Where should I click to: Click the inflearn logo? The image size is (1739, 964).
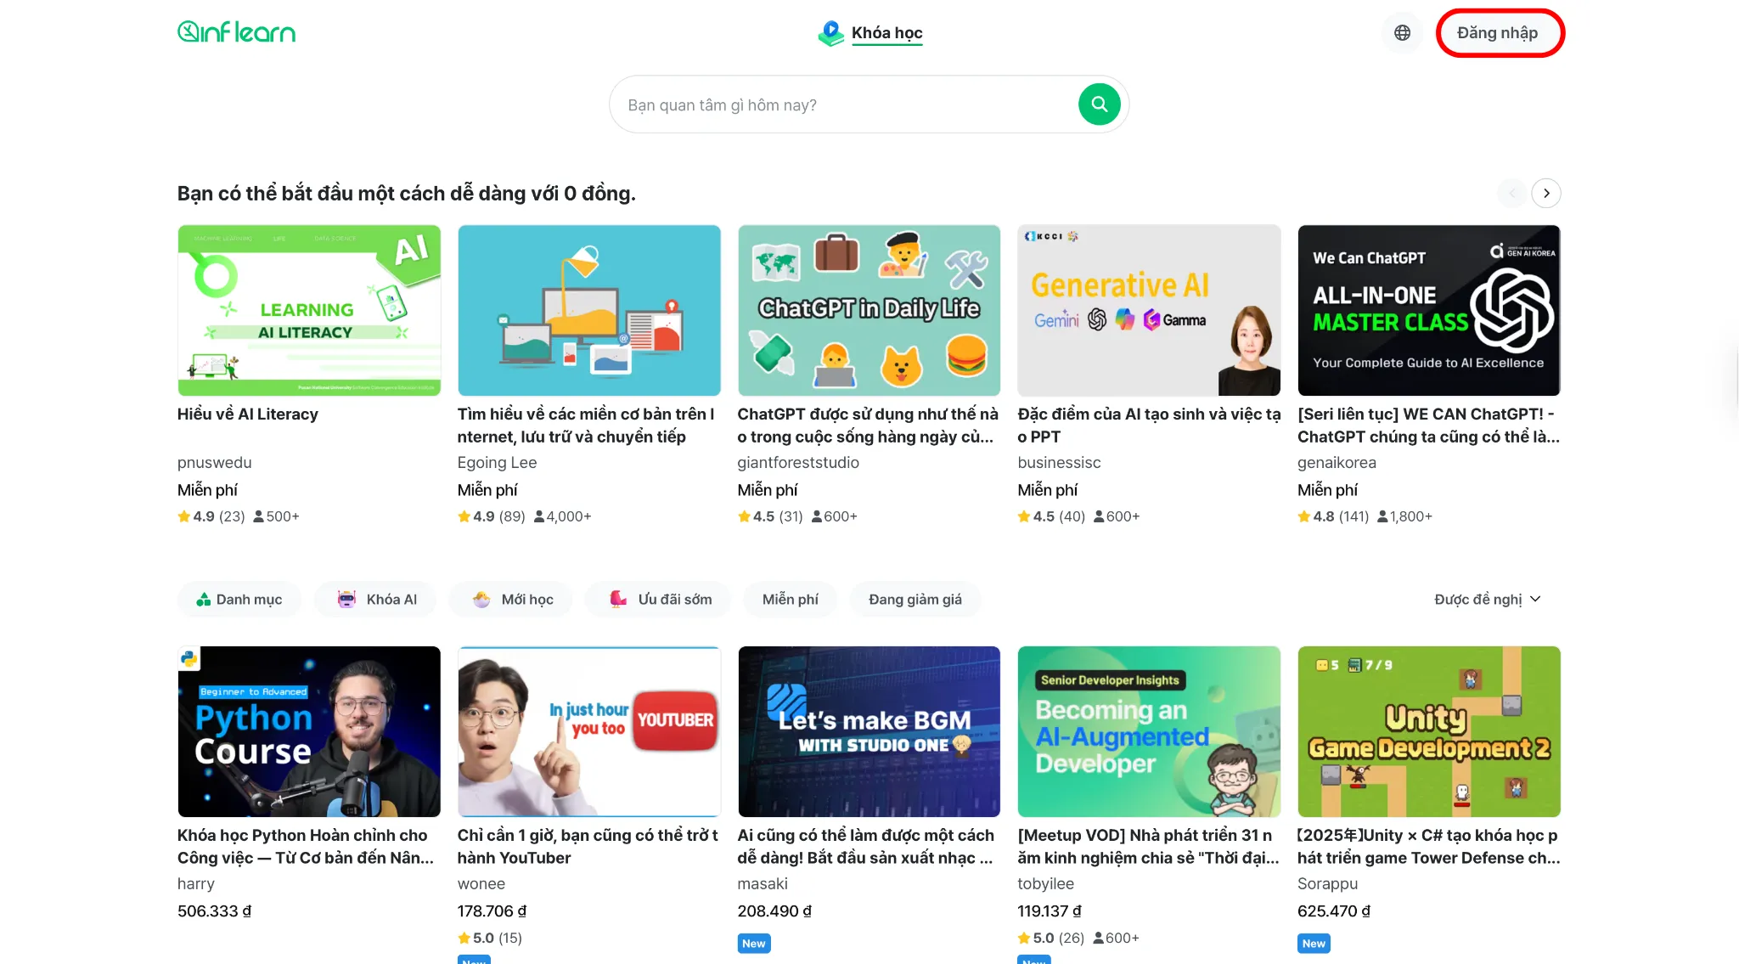tap(237, 32)
